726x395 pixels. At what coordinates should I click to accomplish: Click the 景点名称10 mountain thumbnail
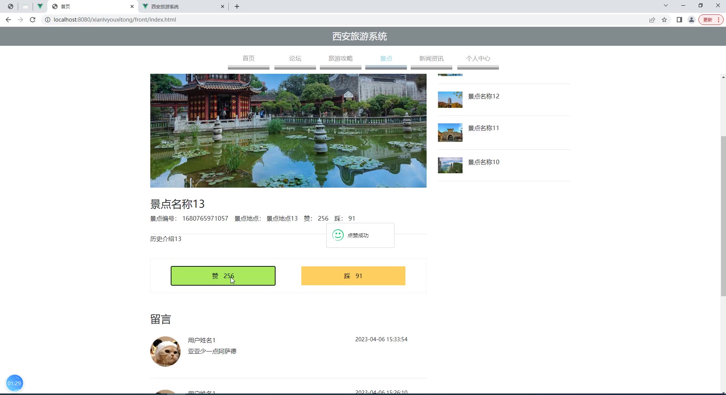pos(450,165)
